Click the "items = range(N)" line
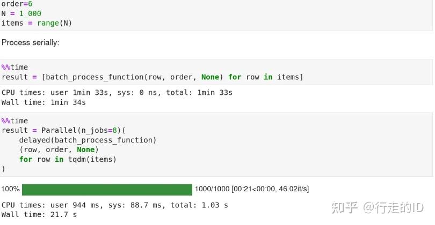Viewport: 435px width, 225px height. point(37,23)
